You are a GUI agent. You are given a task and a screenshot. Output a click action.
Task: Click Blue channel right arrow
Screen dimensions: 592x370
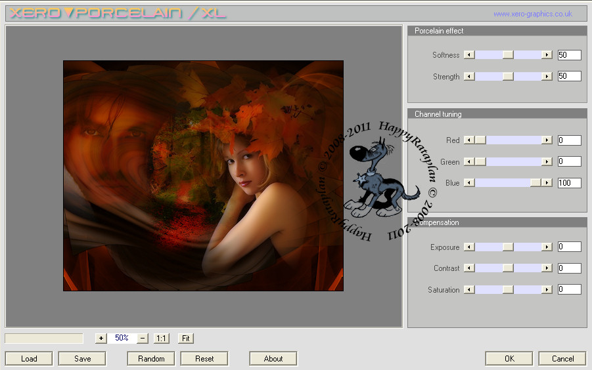547,183
